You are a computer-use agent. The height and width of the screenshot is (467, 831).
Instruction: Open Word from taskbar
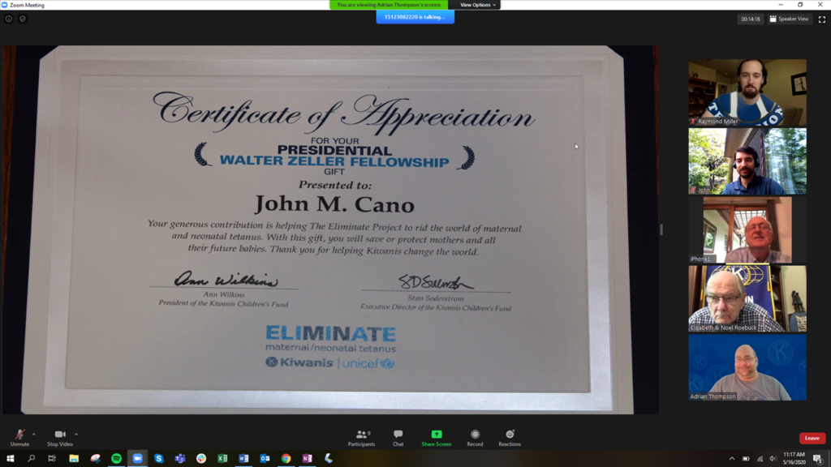[x=243, y=459]
